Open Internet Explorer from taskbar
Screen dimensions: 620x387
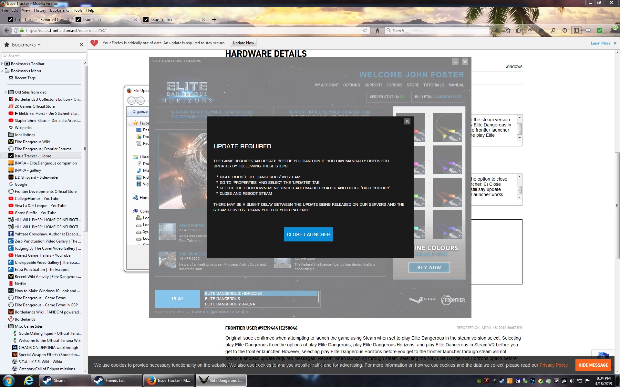pyautogui.click(x=29, y=381)
